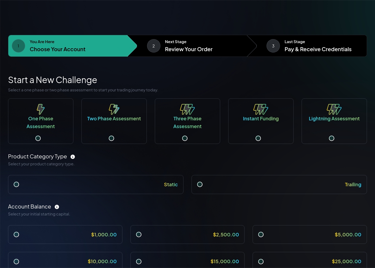Click the Product Category Type heading
The height and width of the screenshot is (268, 375).
coord(37,157)
